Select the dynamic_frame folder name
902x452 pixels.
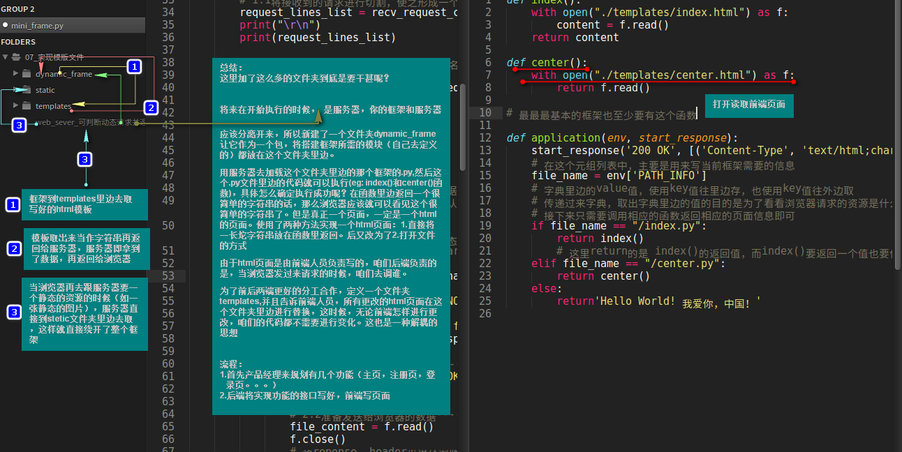click(x=64, y=73)
